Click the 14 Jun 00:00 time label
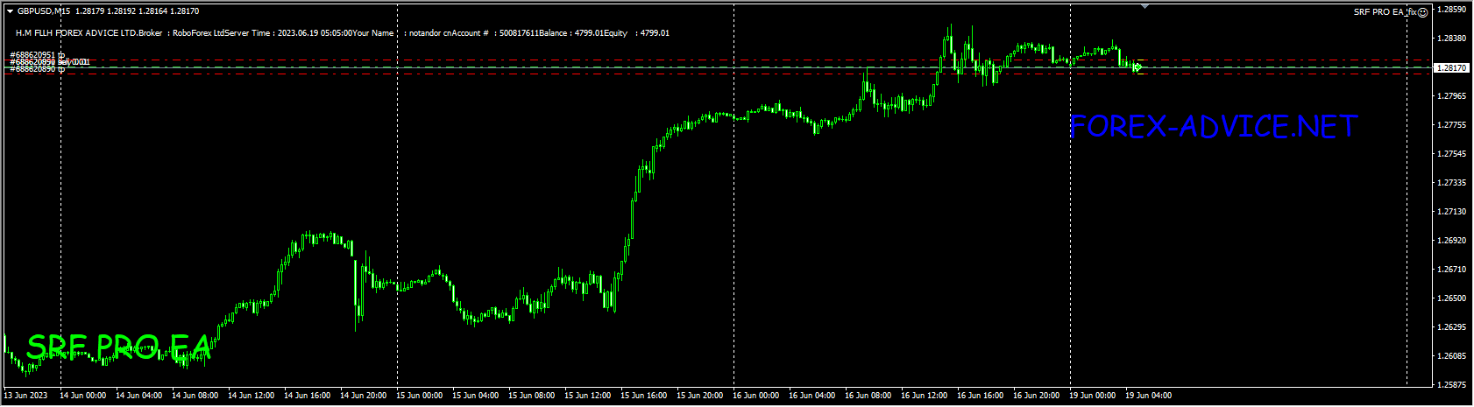1474x407 pixels. 83,396
